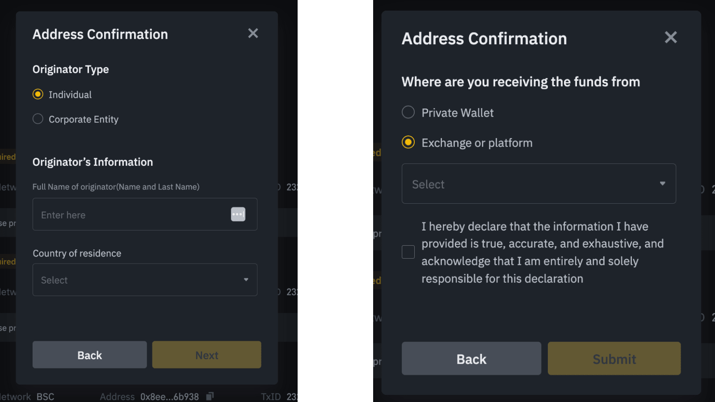
Task: Select the Individual originator type
Action: pyautogui.click(x=38, y=94)
